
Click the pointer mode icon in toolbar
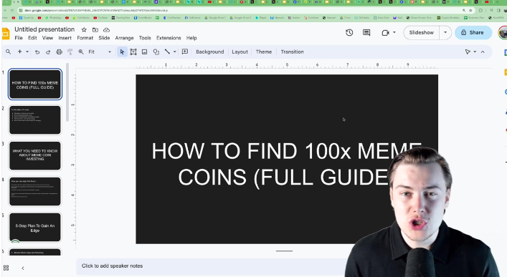[x=468, y=52]
